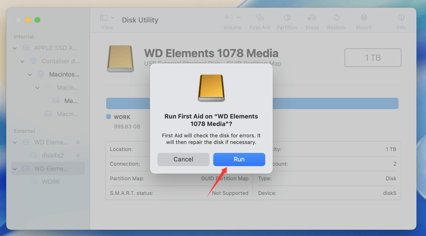This screenshot has width=426, height=236.
Task: Click the Location label
Action: tap(121, 149)
